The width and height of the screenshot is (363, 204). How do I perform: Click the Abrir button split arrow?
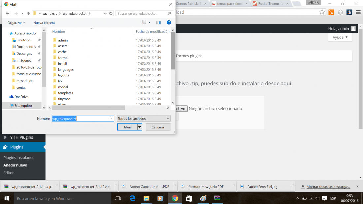[x=140, y=127]
